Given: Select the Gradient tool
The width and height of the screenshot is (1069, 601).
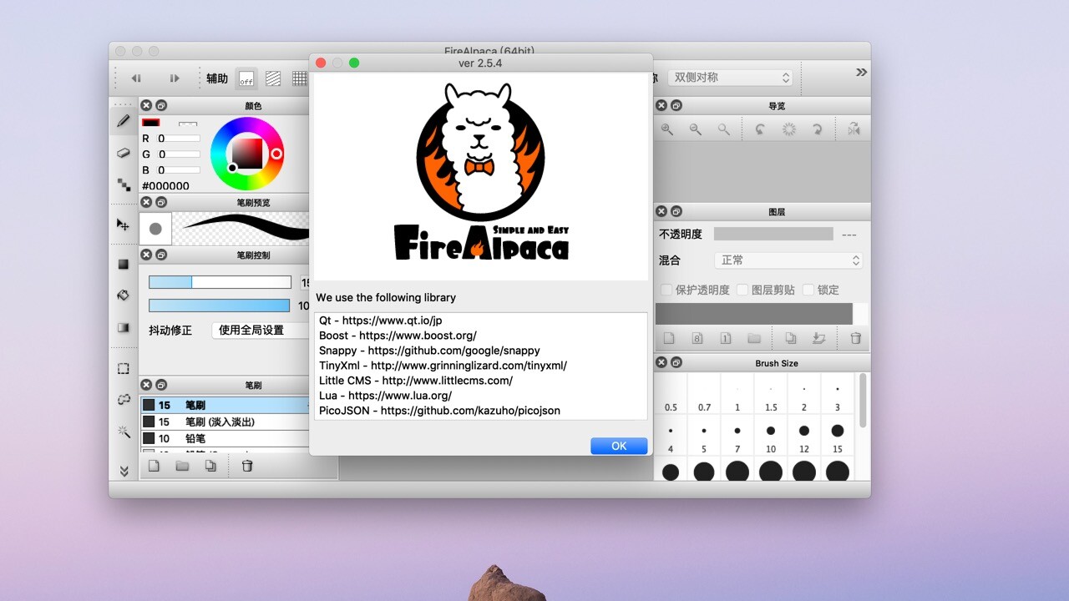Looking at the screenshot, I should [x=124, y=327].
